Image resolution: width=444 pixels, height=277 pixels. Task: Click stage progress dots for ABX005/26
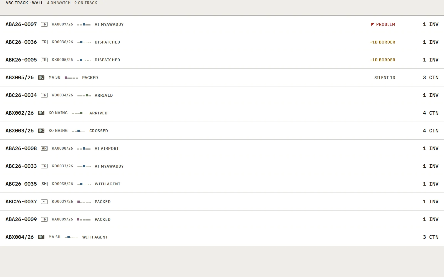point(71,78)
